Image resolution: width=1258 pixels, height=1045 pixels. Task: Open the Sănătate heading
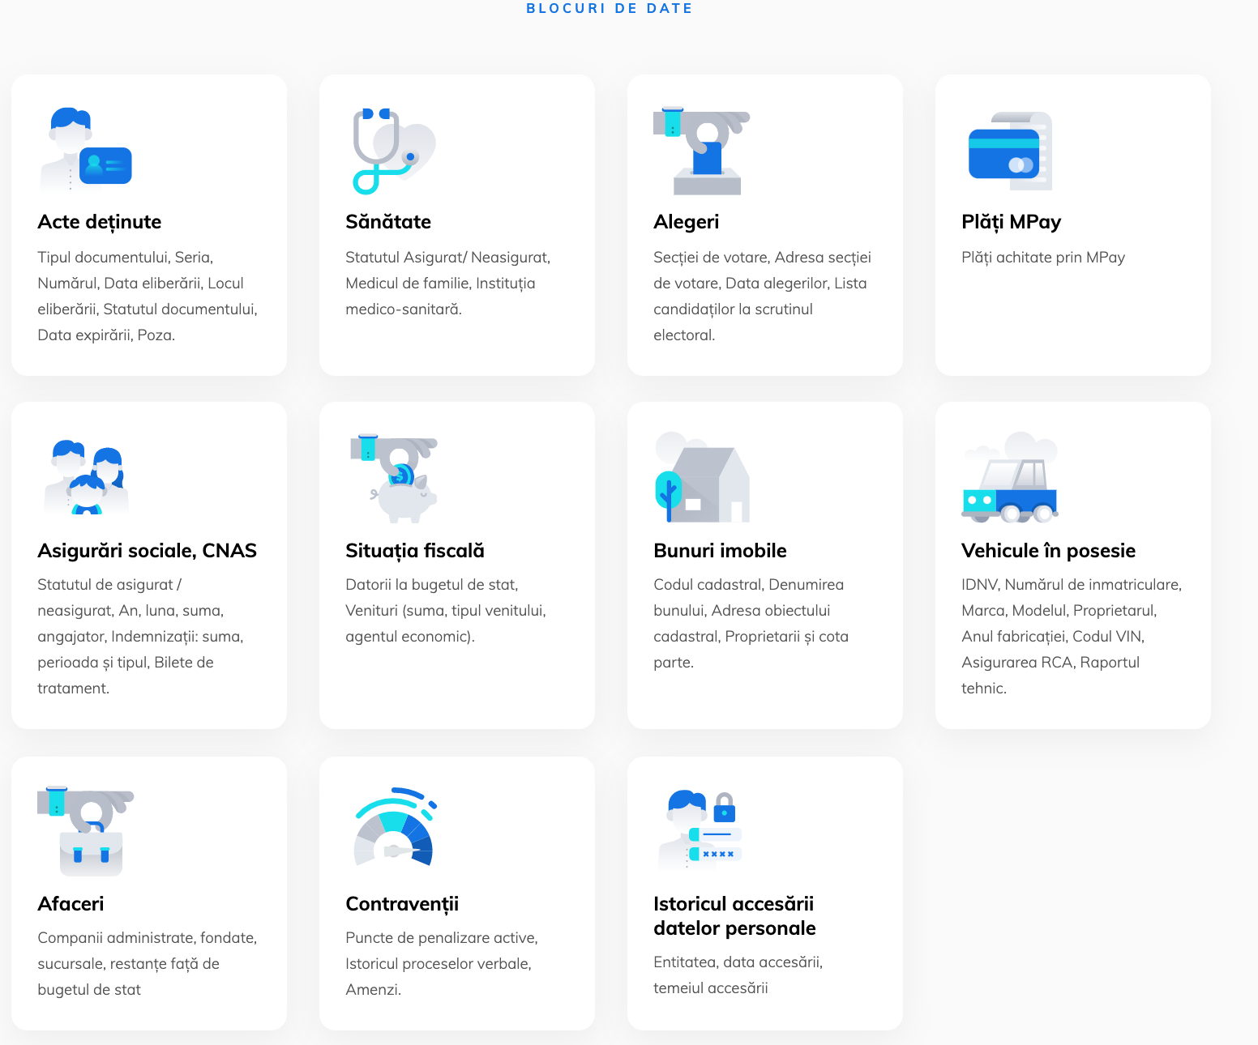click(388, 222)
